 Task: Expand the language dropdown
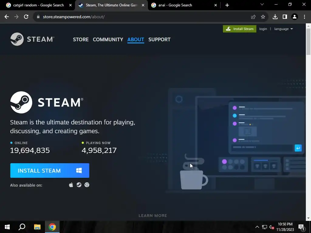(x=283, y=29)
